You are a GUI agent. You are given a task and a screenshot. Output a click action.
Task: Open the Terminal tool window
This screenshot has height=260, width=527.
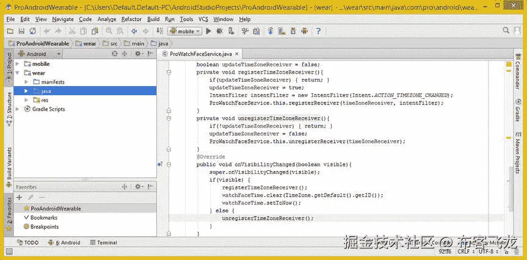[x=103, y=242]
